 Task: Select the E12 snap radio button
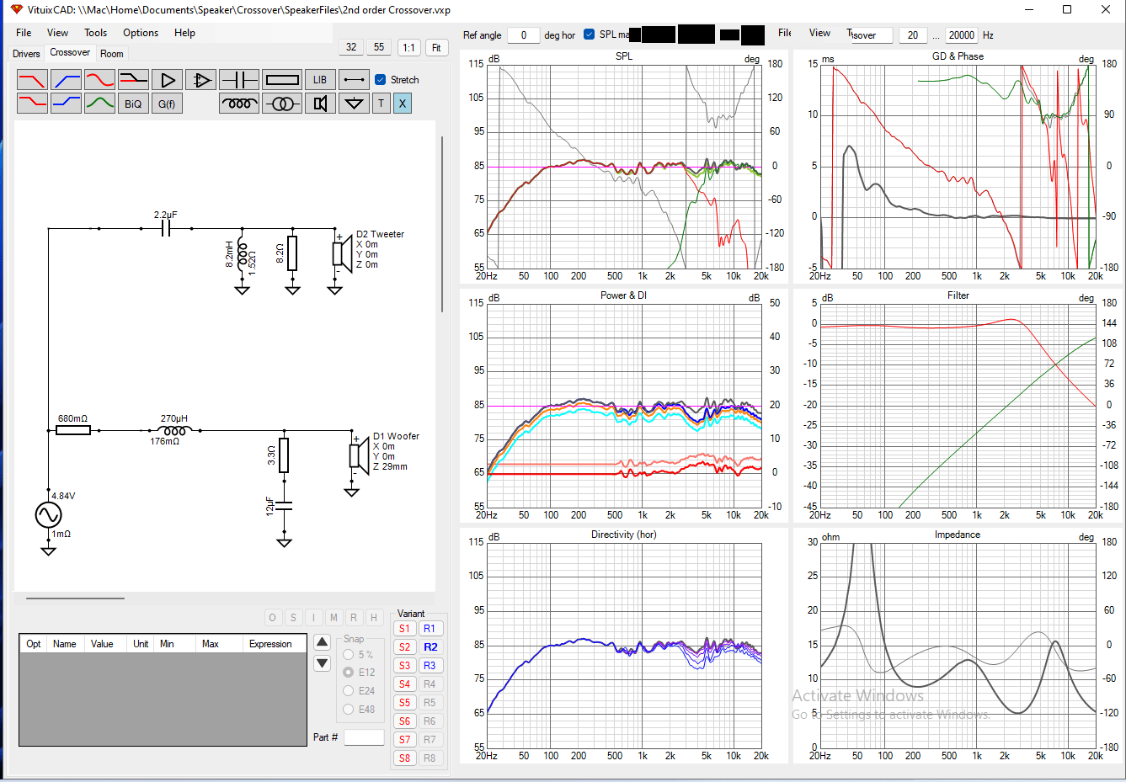coord(349,673)
